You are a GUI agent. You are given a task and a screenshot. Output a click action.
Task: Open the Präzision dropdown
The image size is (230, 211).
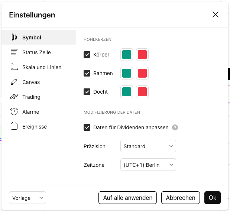(x=148, y=146)
